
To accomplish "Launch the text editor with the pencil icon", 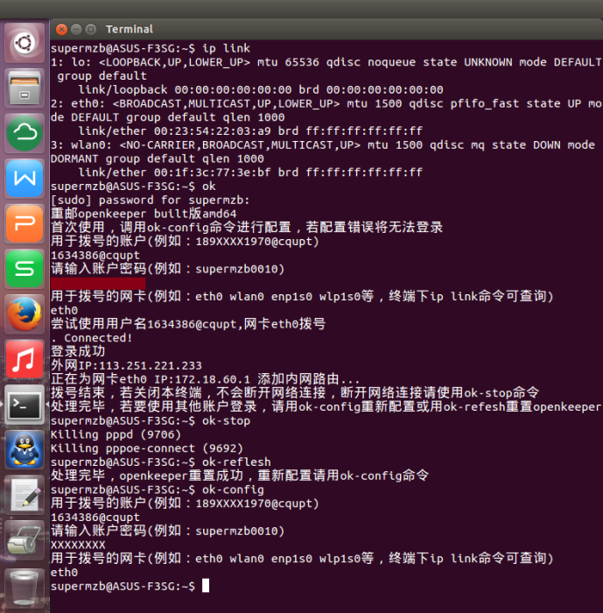I will pyautogui.click(x=25, y=496).
